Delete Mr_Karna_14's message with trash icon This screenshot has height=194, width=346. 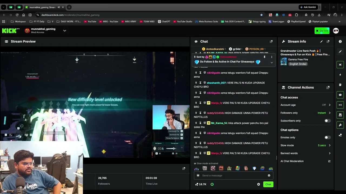[x=195, y=123]
